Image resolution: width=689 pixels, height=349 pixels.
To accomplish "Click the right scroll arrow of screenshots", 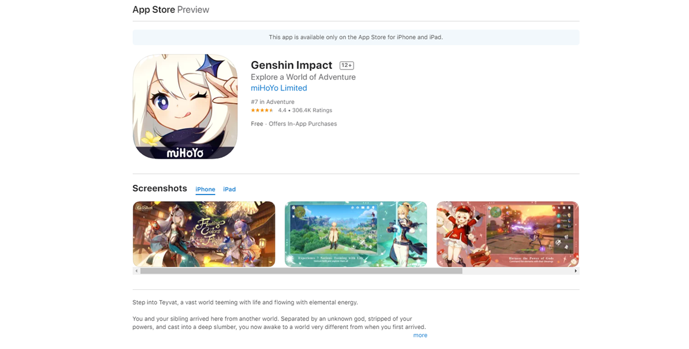I will [x=575, y=271].
